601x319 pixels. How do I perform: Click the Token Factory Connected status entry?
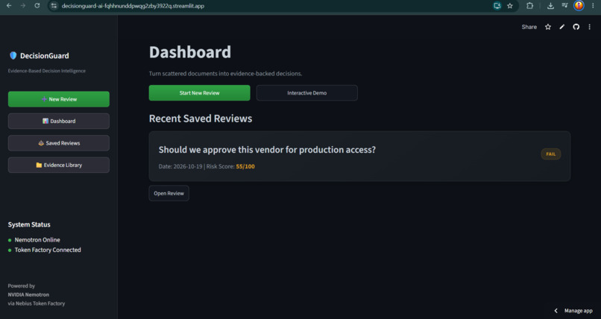[x=48, y=250]
